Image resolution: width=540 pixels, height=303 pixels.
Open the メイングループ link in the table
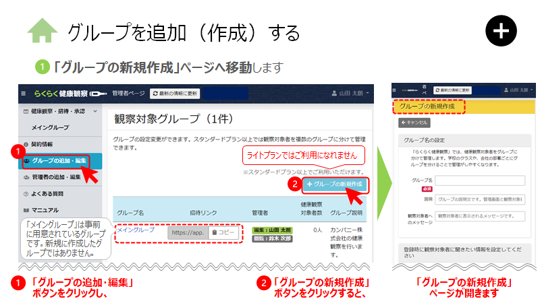136,230
